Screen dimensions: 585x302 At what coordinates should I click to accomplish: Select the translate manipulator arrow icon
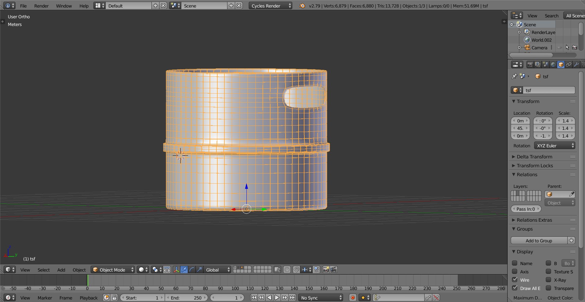click(184, 270)
